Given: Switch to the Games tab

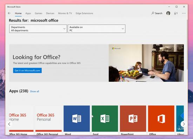Looking at the screenshot, I should point(38,13).
